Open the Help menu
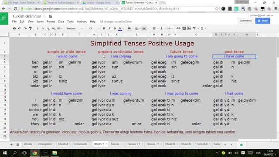This screenshot has height=157, width=279. tap(92, 21)
